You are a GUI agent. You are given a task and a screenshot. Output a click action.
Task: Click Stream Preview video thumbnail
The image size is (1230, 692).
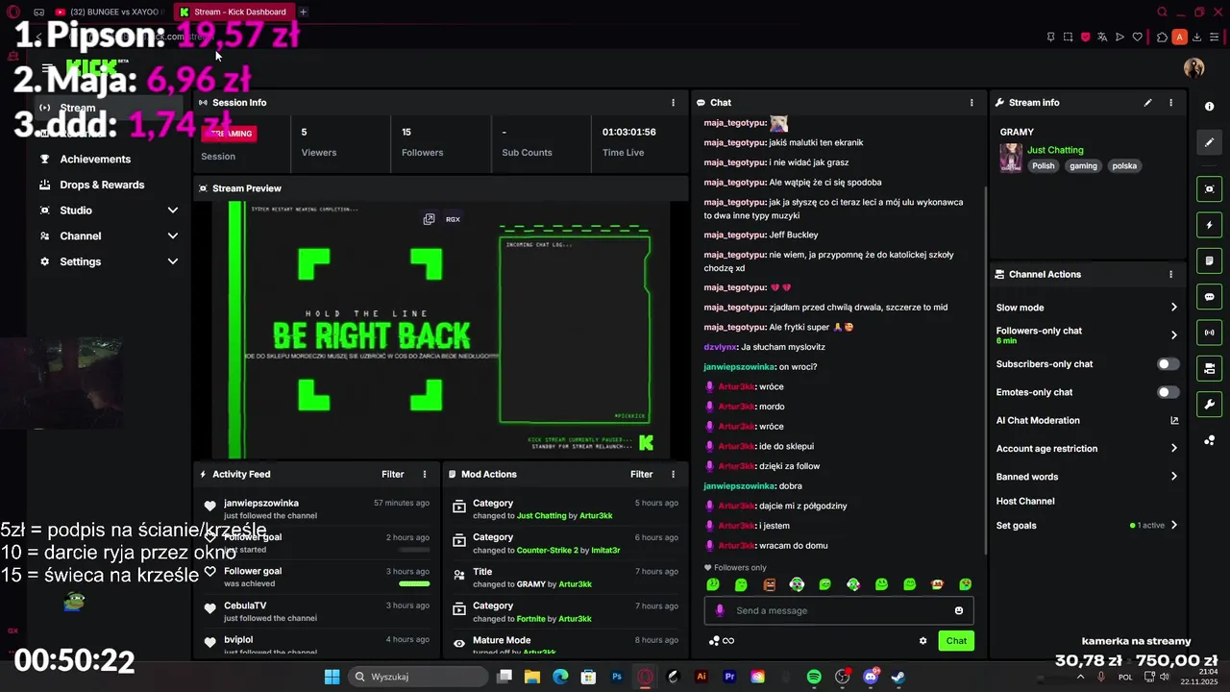(x=441, y=330)
